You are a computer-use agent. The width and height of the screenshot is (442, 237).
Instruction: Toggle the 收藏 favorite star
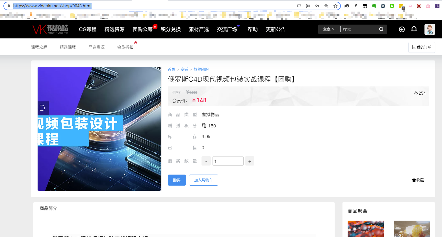pyautogui.click(x=418, y=180)
